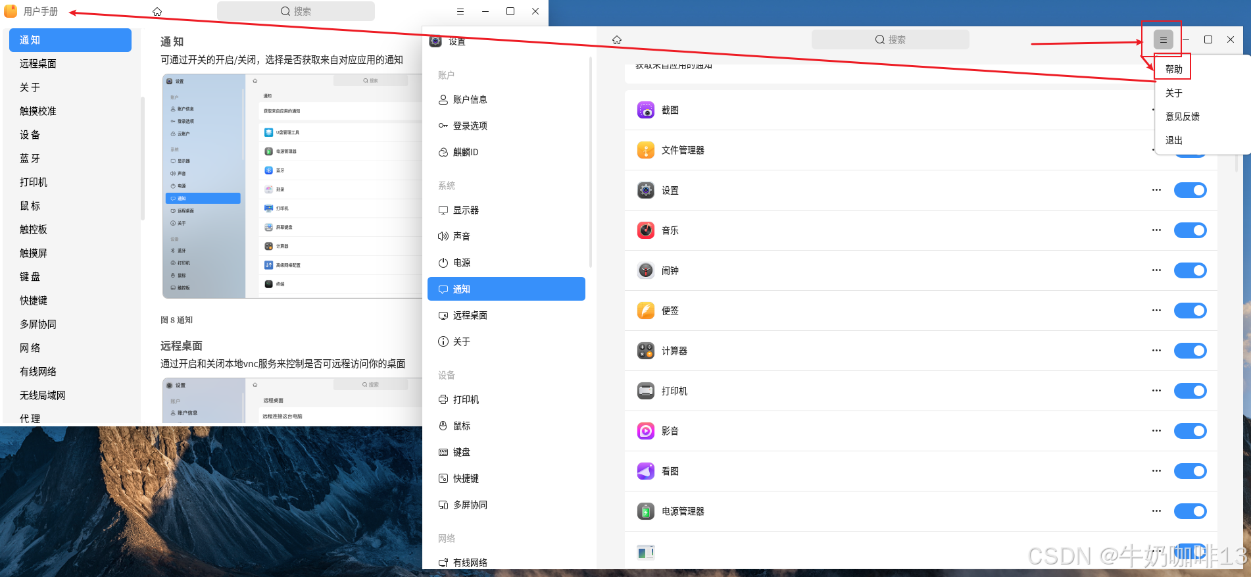
Task: Toggle notifications for Alarm (闹钟)
Action: point(1190,270)
